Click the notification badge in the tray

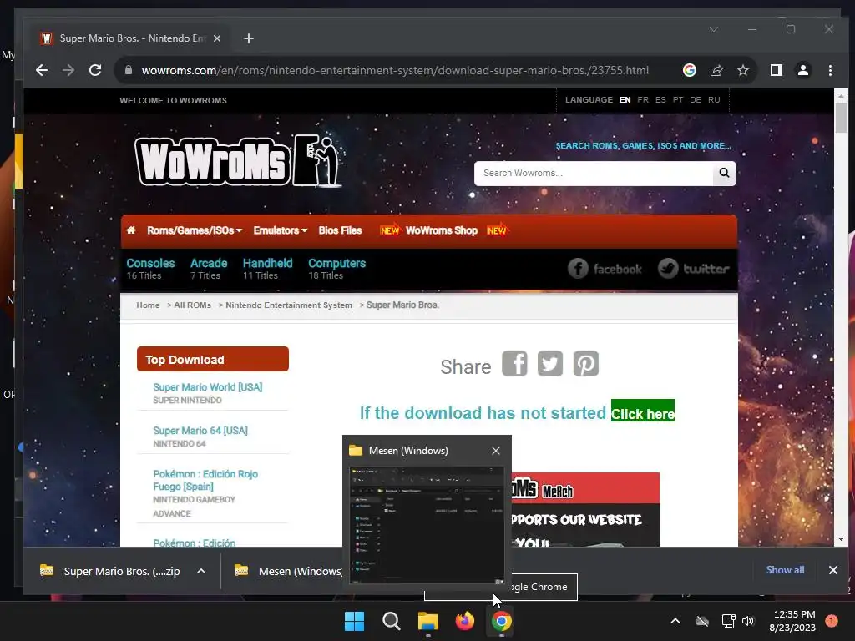tap(832, 621)
